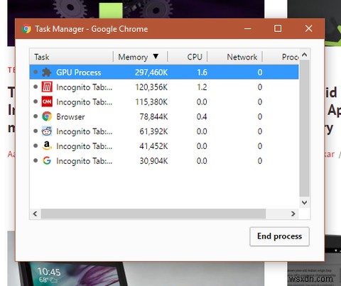
Task: Click the 30,904K memory value
Action: (x=153, y=161)
